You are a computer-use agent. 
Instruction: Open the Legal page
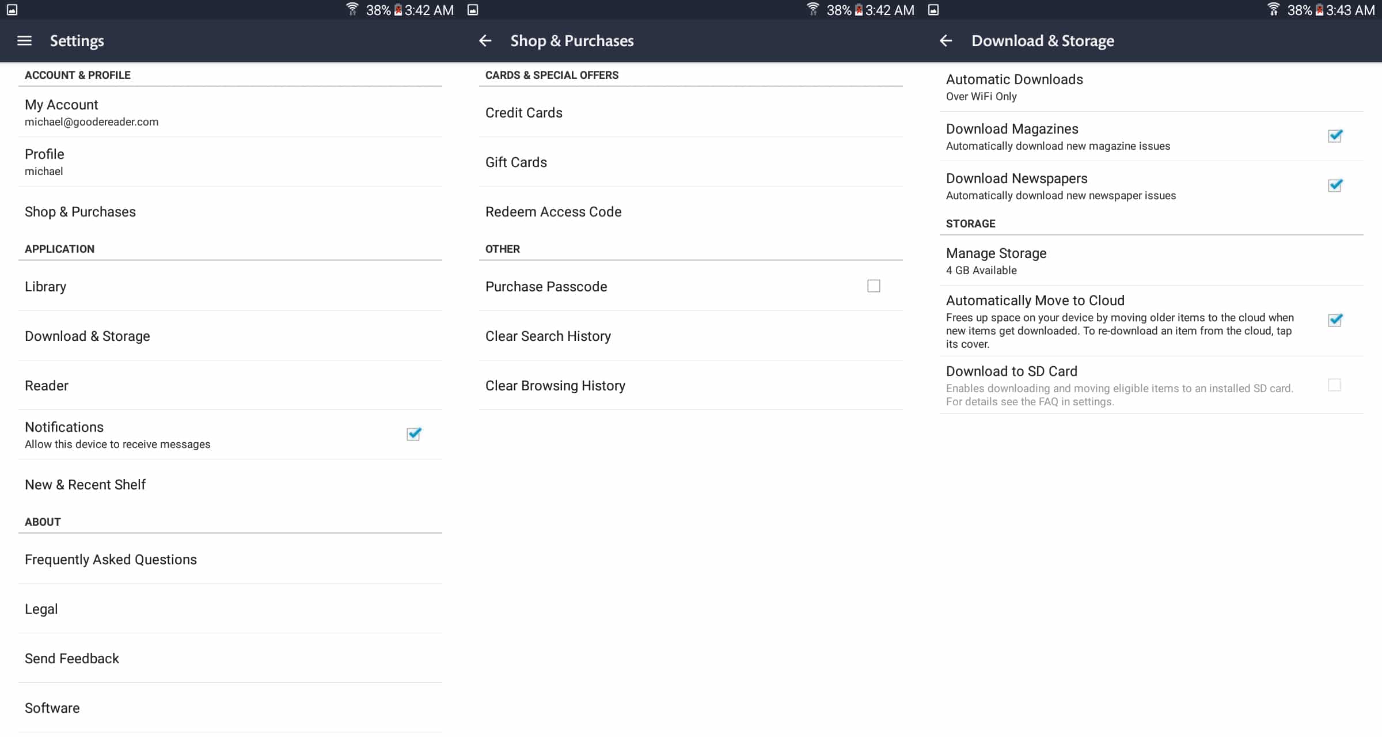click(230, 609)
